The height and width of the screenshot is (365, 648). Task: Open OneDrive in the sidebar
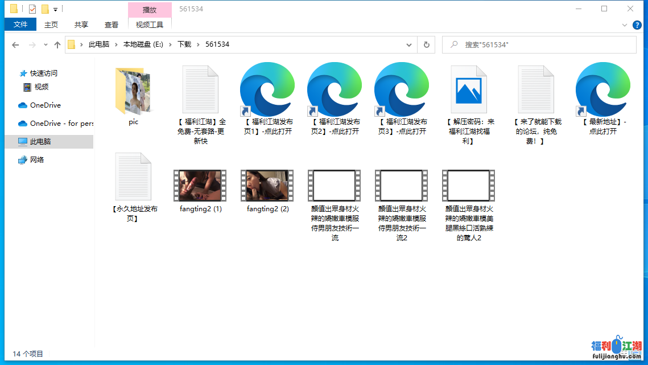(45, 105)
